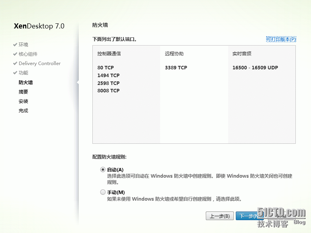Click the 下面列出了默认端口 description text
Viewport: 311px width, 233px height.
click(x=115, y=39)
